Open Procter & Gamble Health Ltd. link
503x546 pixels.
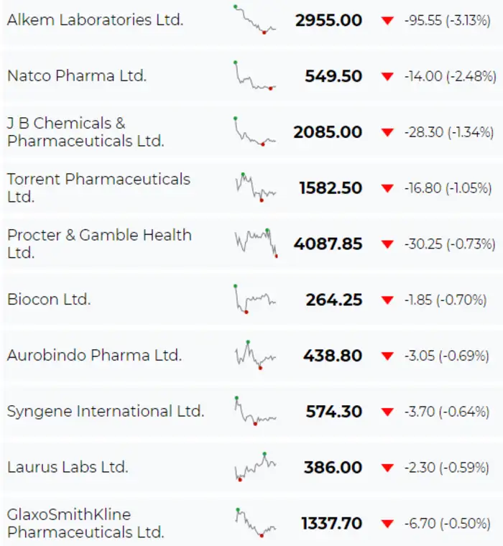pos(99,244)
